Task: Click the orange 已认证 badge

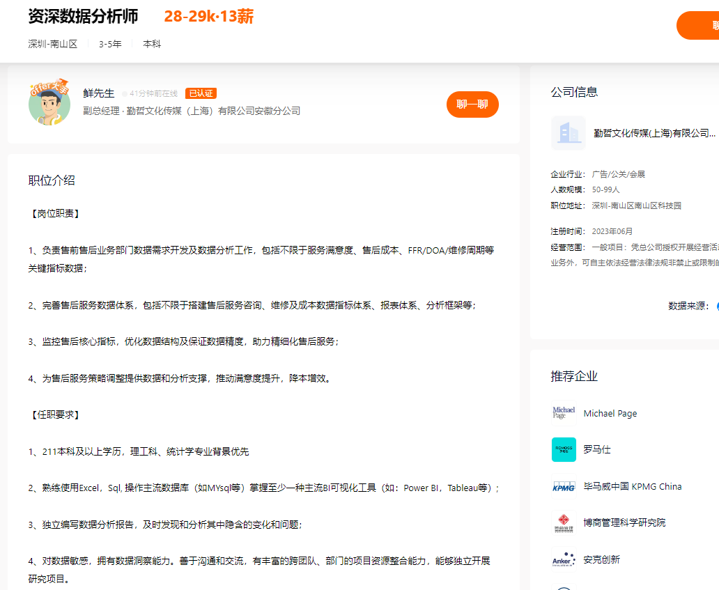Action: [x=201, y=93]
